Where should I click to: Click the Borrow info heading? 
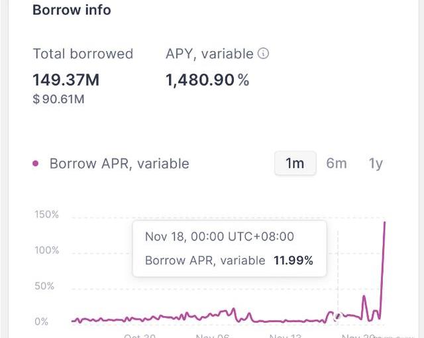click(x=72, y=10)
